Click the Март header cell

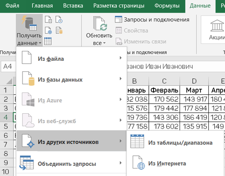pos(194,90)
